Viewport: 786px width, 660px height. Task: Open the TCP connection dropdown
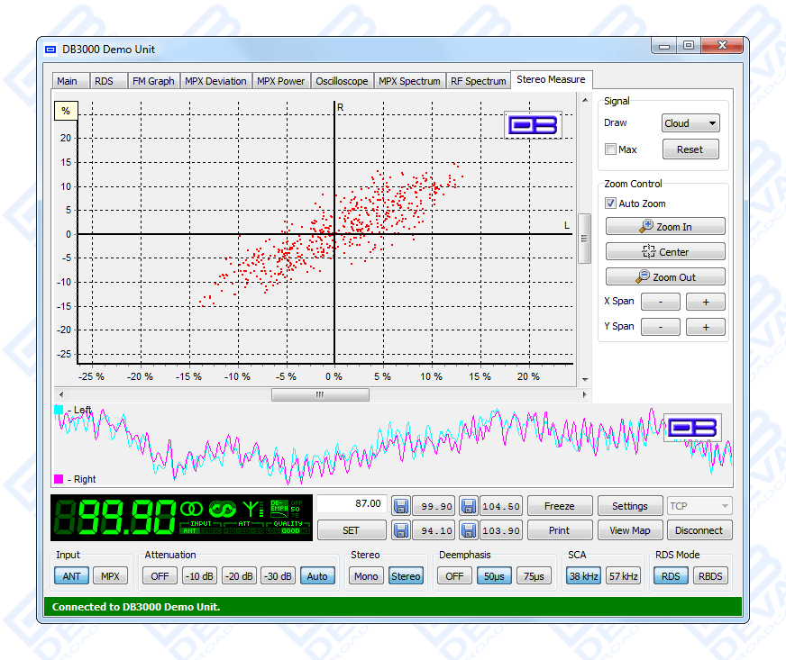699,506
